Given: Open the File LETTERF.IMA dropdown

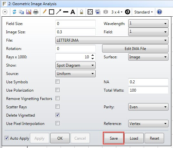Looking at the screenshot, I should pos(112,40).
